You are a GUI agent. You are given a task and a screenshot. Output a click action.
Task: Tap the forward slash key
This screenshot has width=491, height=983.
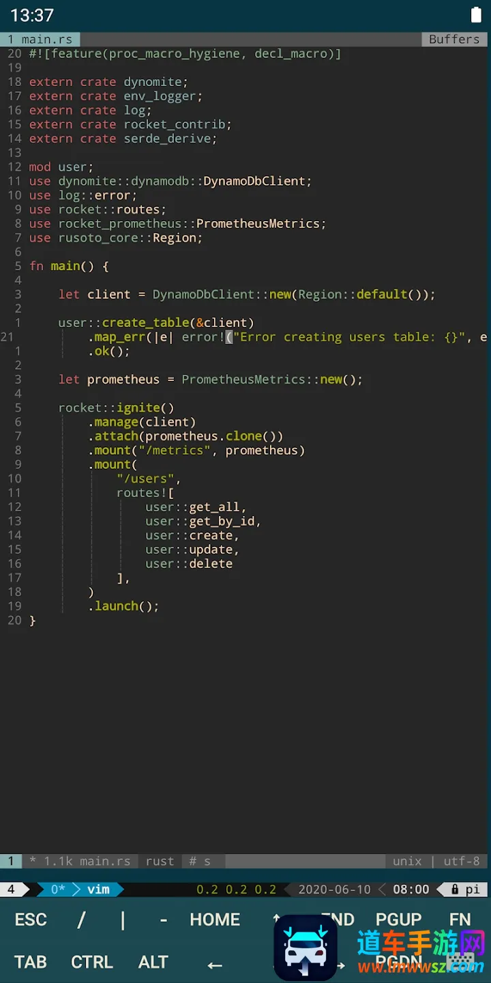tap(81, 920)
